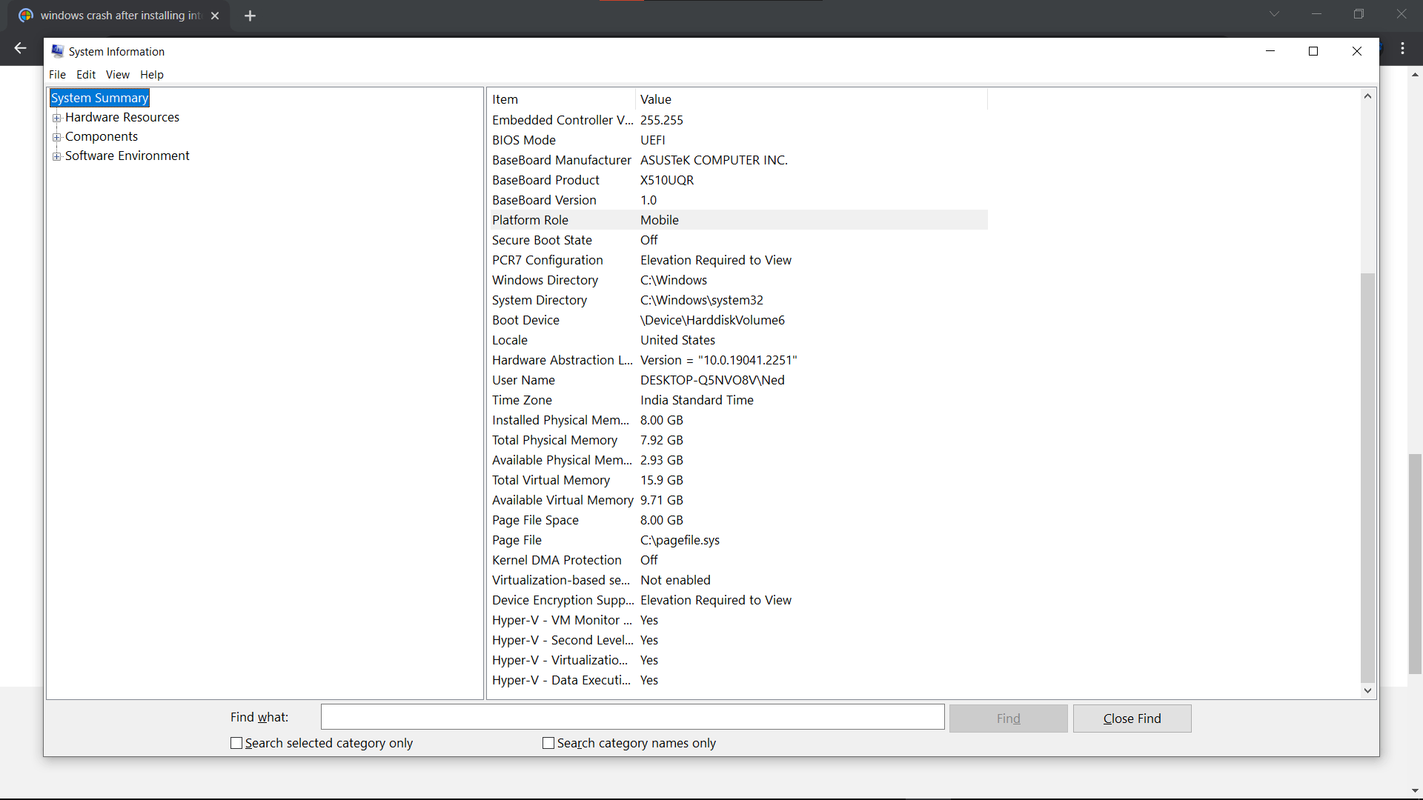
Task: Expand the Components tree node
Action: click(x=56, y=137)
